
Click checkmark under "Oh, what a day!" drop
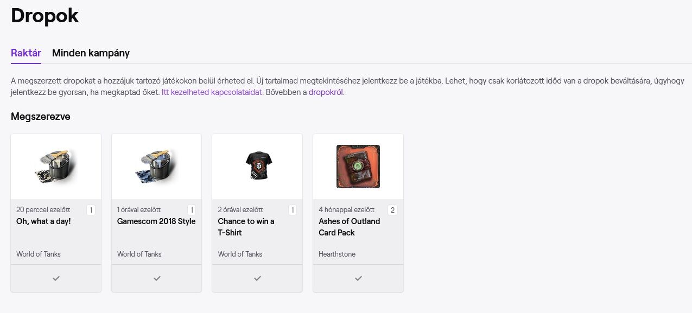point(56,278)
